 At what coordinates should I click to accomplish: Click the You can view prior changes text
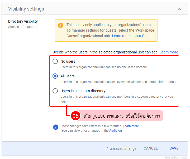pyautogui.click(x=85, y=131)
